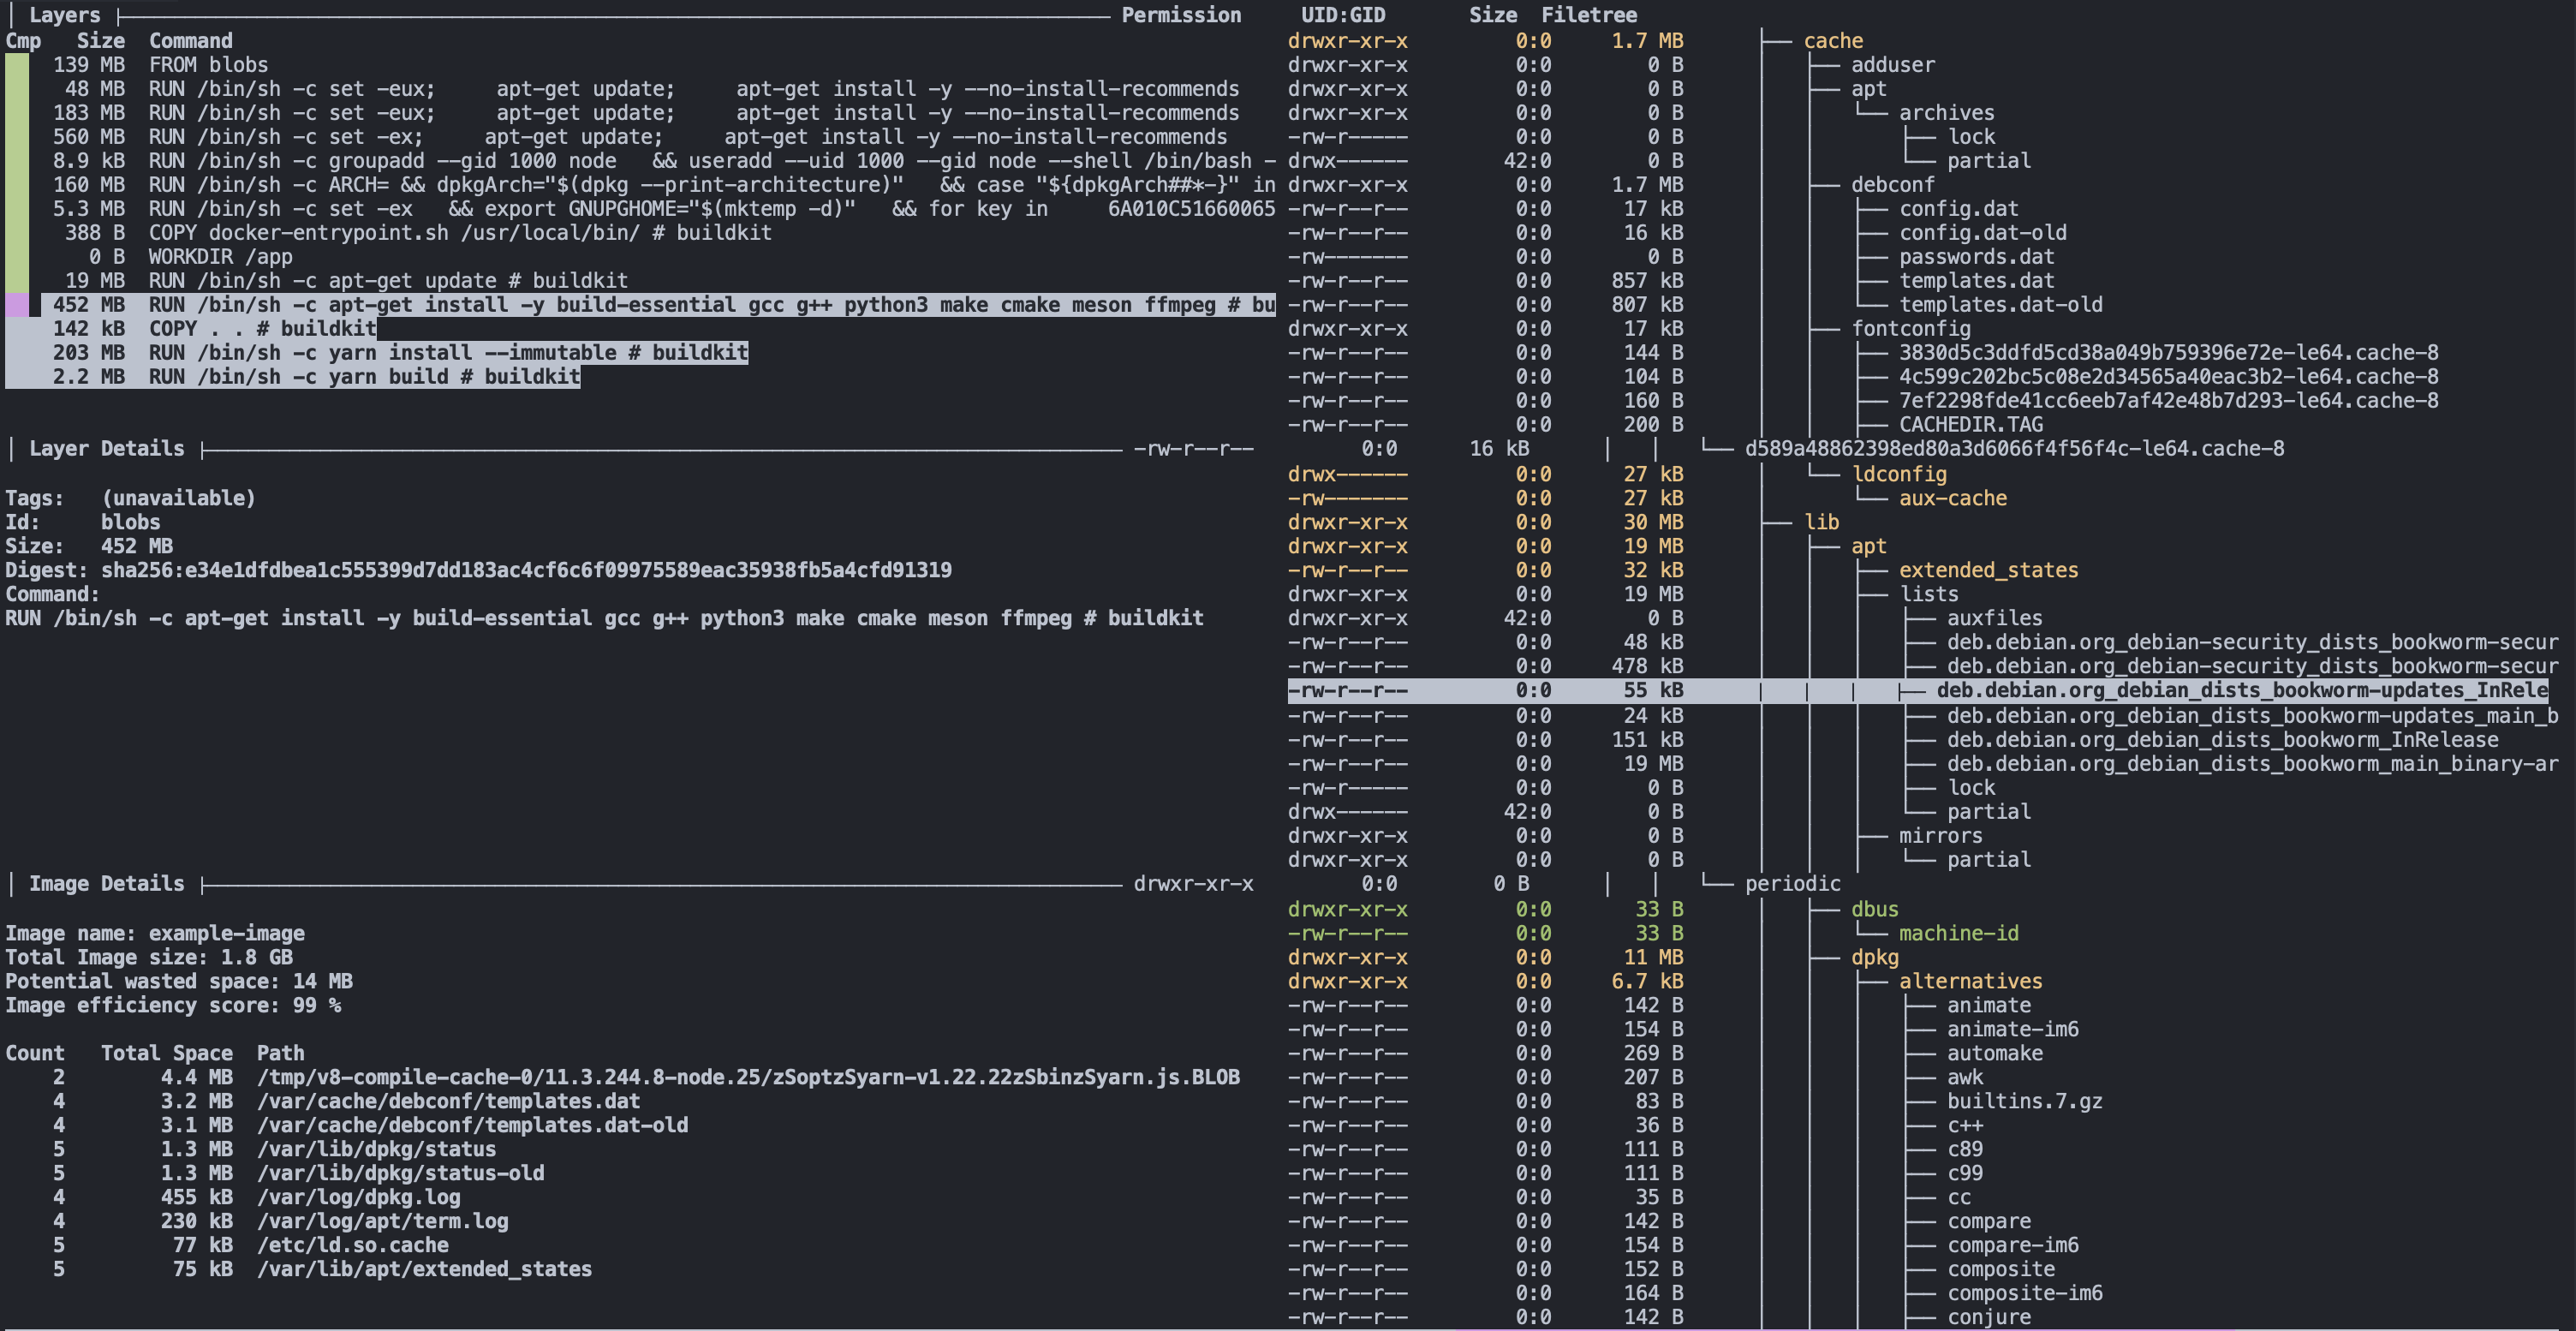Collapse the debconf folder node
Viewport: 2576px width, 1331px height.
point(1891,185)
